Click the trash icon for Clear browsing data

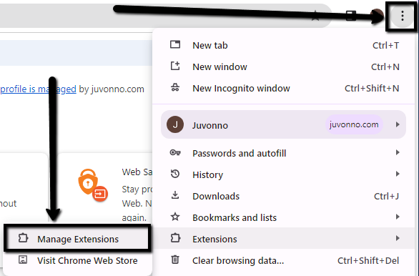point(175,260)
